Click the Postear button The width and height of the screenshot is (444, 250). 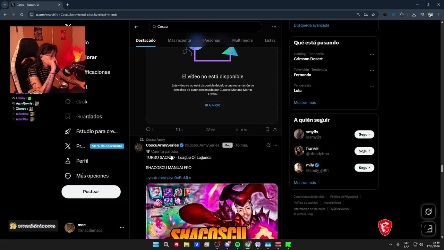(x=91, y=192)
